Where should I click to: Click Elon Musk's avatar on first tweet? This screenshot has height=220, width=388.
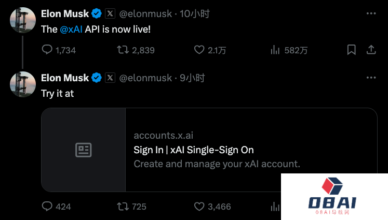[23, 20]
